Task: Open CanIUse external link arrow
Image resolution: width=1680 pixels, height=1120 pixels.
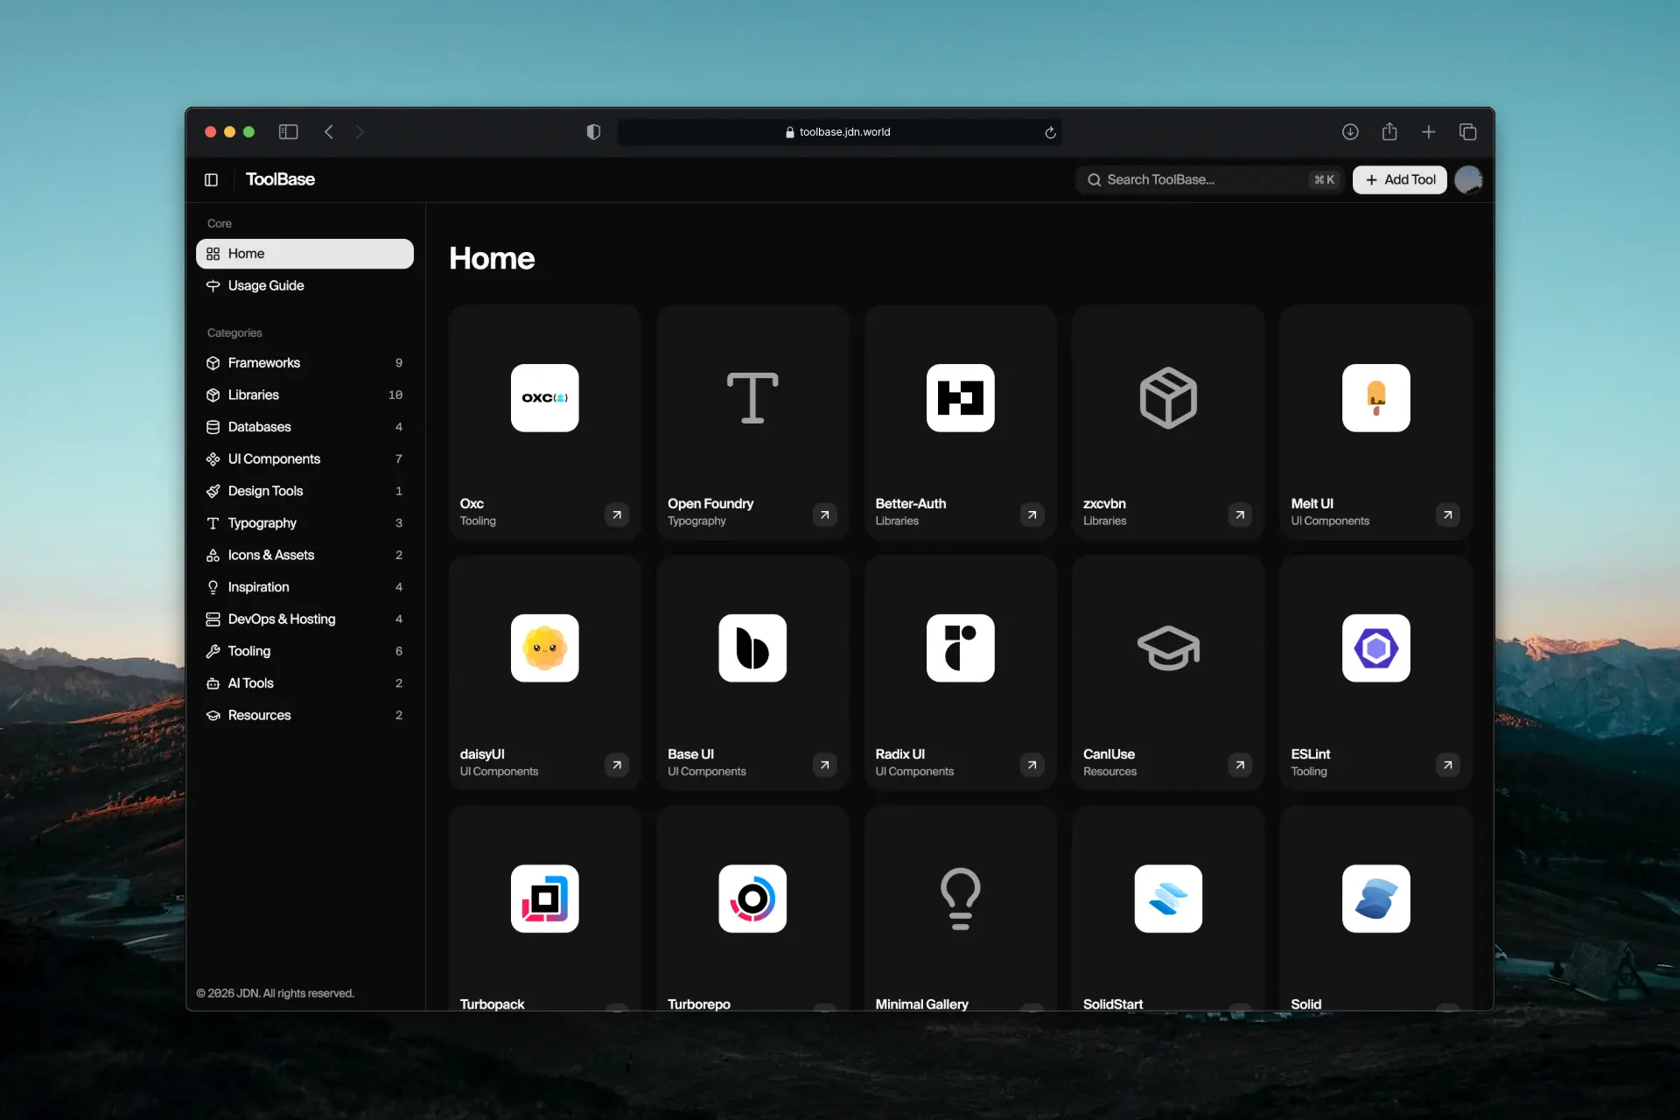Action: click(1240, 765)
